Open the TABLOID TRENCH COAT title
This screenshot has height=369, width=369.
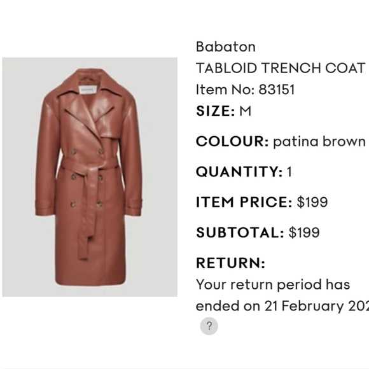tap(281, 68)
